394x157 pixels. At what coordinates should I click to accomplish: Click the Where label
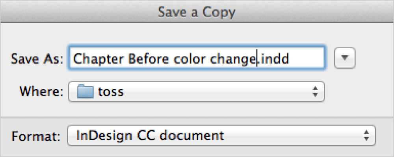pyautogui.click(x=41, y=92)
